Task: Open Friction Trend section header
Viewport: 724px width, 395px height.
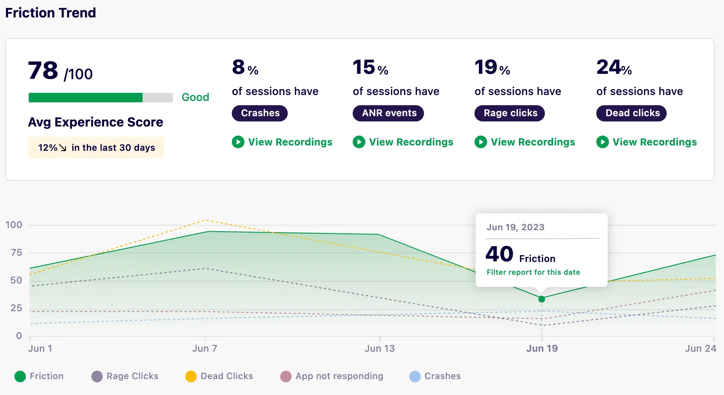Action: pyautogui.click(x=50, y=12)
